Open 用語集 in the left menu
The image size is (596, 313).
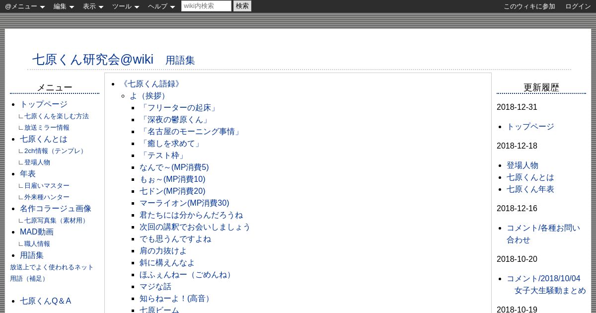point(32,255)
